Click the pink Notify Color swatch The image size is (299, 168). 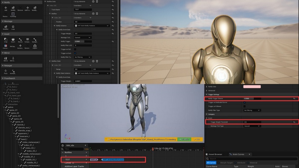[252, 86]
